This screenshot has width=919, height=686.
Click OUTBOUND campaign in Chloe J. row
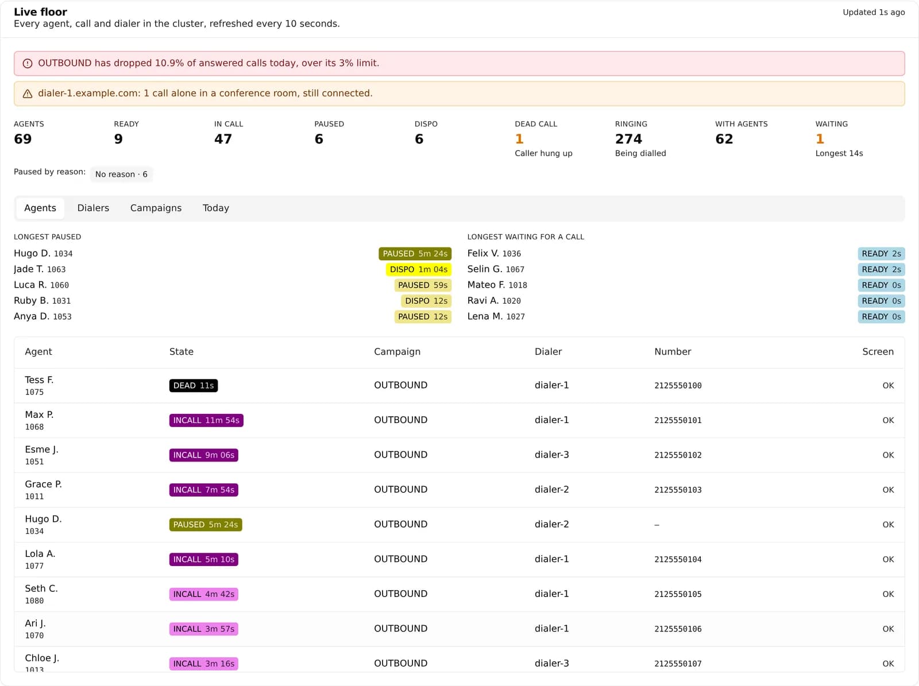400,664
